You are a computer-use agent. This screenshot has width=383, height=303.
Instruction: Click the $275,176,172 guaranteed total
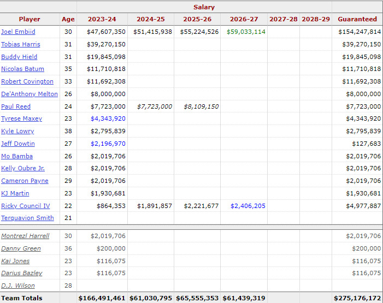358,298
